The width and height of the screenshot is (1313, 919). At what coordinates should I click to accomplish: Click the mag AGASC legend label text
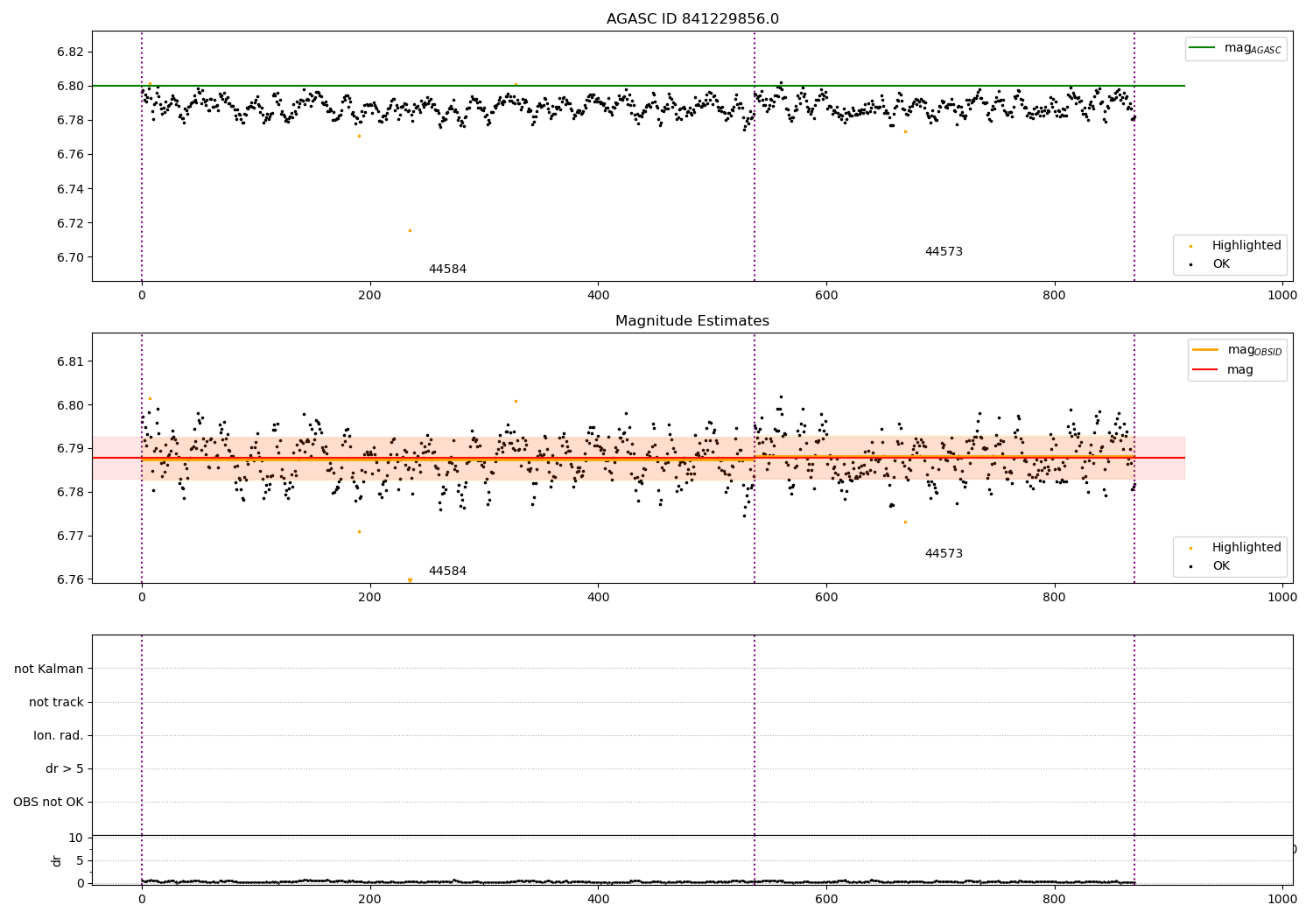(x=1253, y=49)
